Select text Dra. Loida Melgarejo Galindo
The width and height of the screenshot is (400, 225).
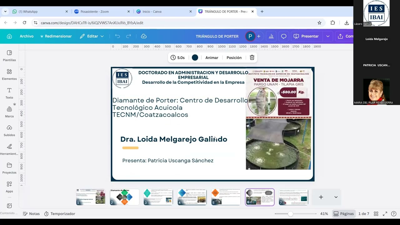[x=174, y=139]
